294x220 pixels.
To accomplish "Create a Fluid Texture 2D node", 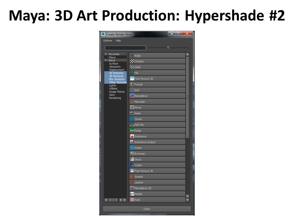I will pyautogui.click(x=157, y=79).
